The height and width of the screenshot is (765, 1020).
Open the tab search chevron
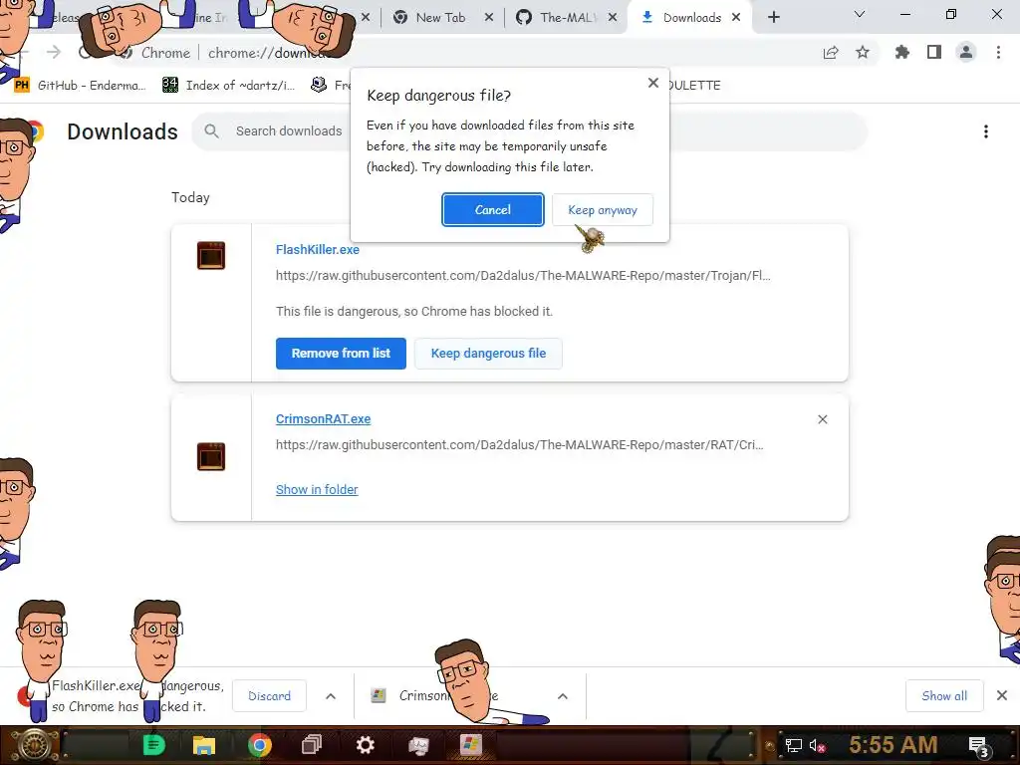pos(860,14)
